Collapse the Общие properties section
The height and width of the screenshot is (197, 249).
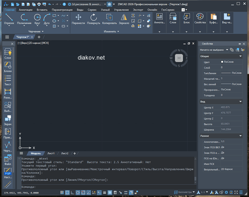pyautogui.click(x=240, y=56)
